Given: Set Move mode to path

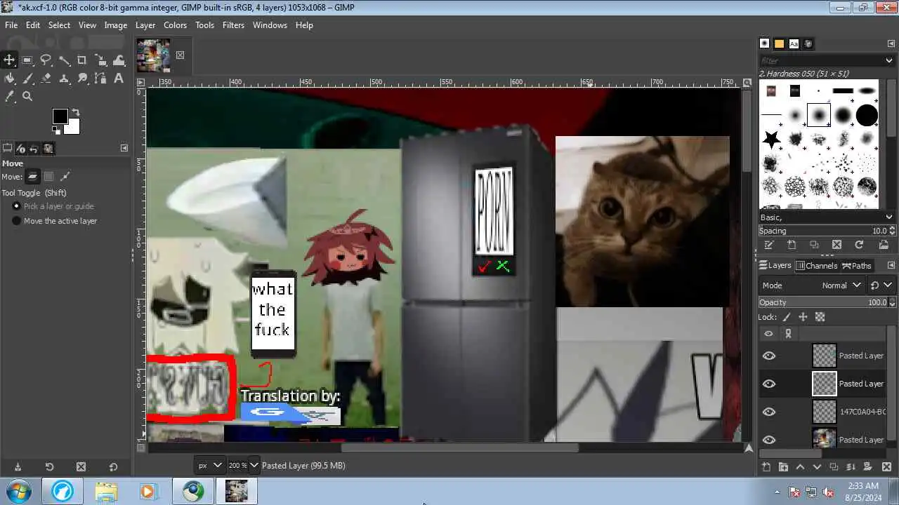Looking at the screenshot, I should pos(65,177).
